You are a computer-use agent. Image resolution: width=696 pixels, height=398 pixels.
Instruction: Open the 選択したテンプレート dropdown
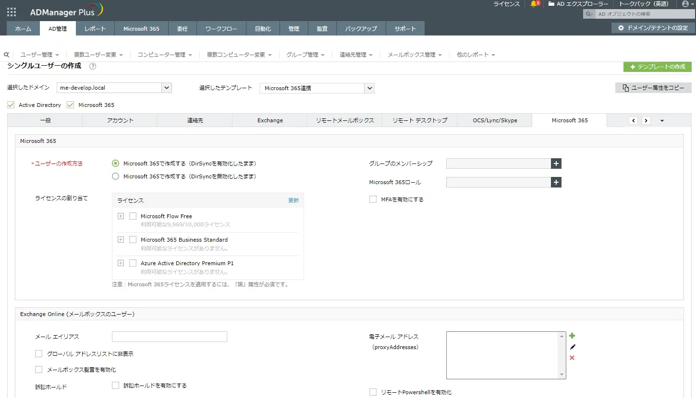point(369,88)
